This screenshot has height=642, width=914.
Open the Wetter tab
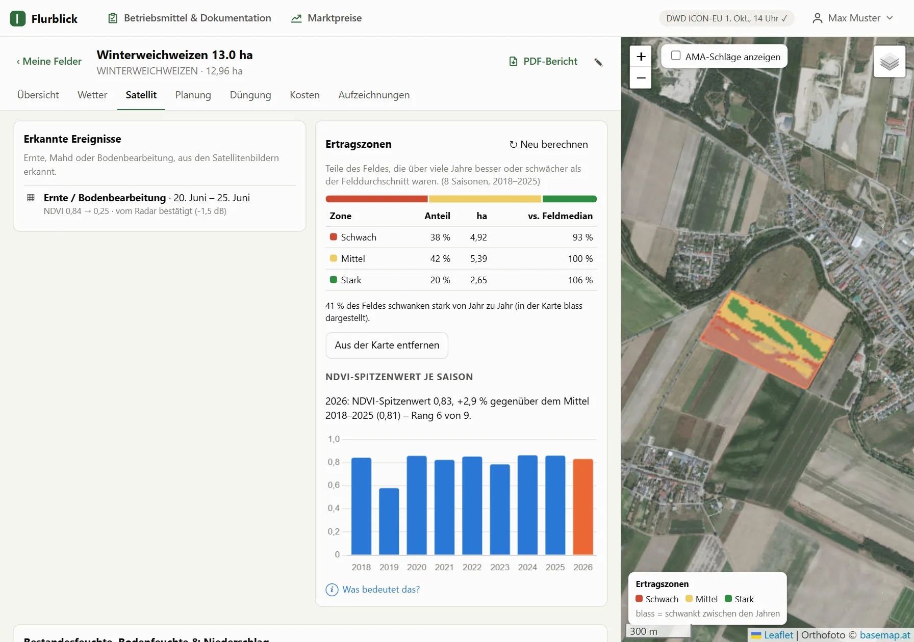(x=92, y=95)
